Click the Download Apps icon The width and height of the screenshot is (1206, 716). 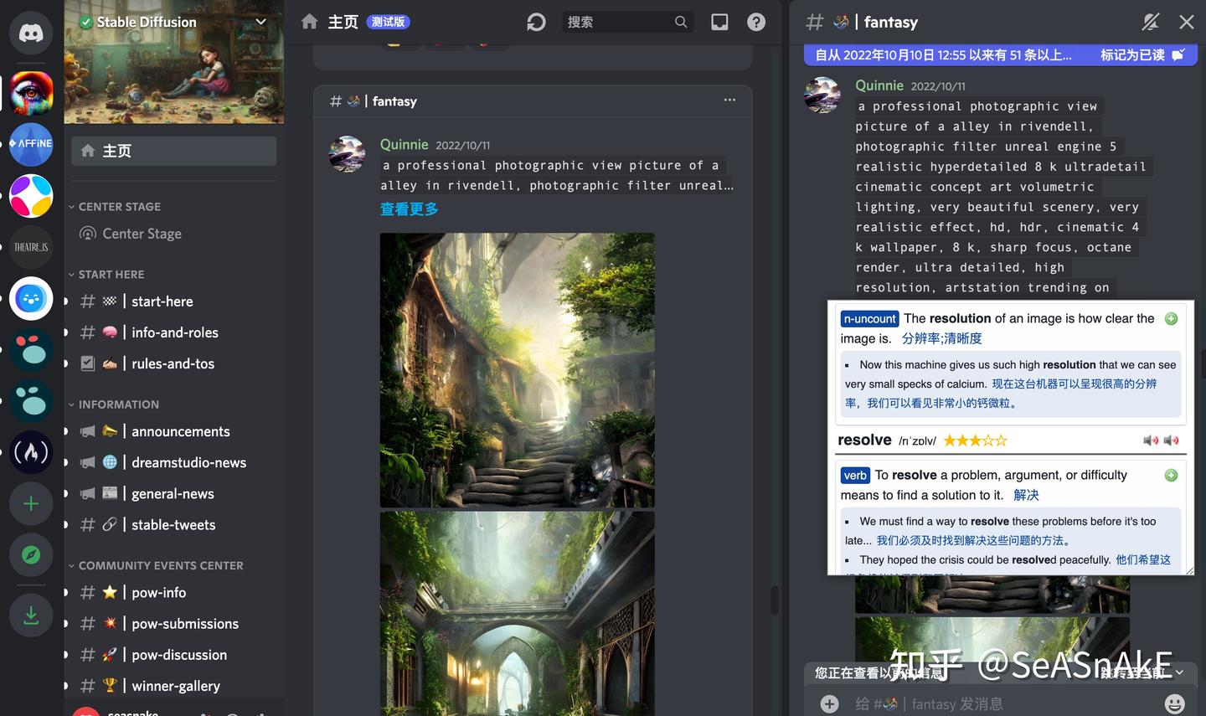pos(31,616)
